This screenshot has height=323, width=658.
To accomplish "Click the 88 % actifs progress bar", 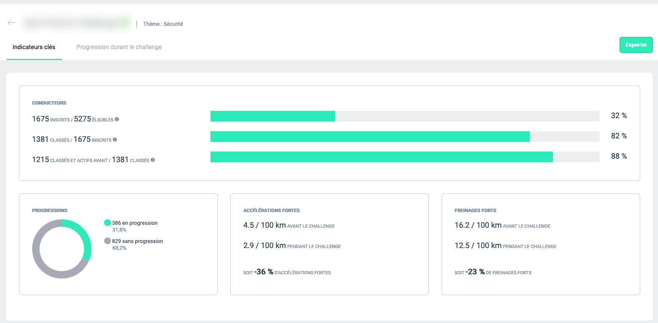I will point(404,157).
